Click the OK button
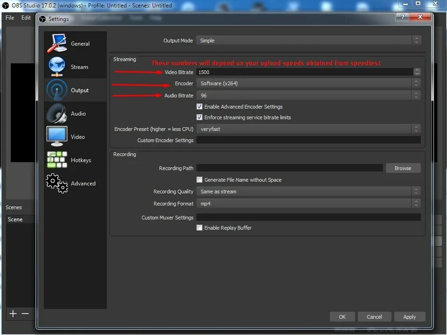 click(342, 316)
